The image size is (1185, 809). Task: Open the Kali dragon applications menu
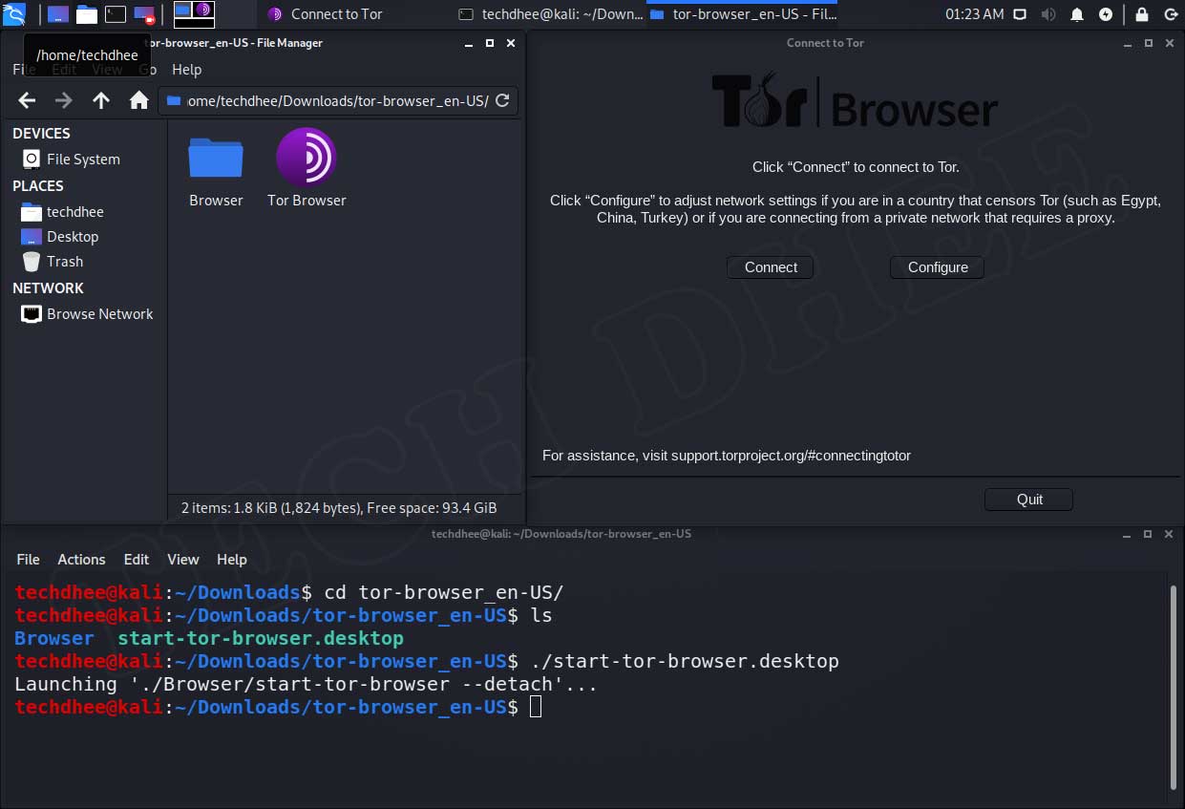point(14,14)
